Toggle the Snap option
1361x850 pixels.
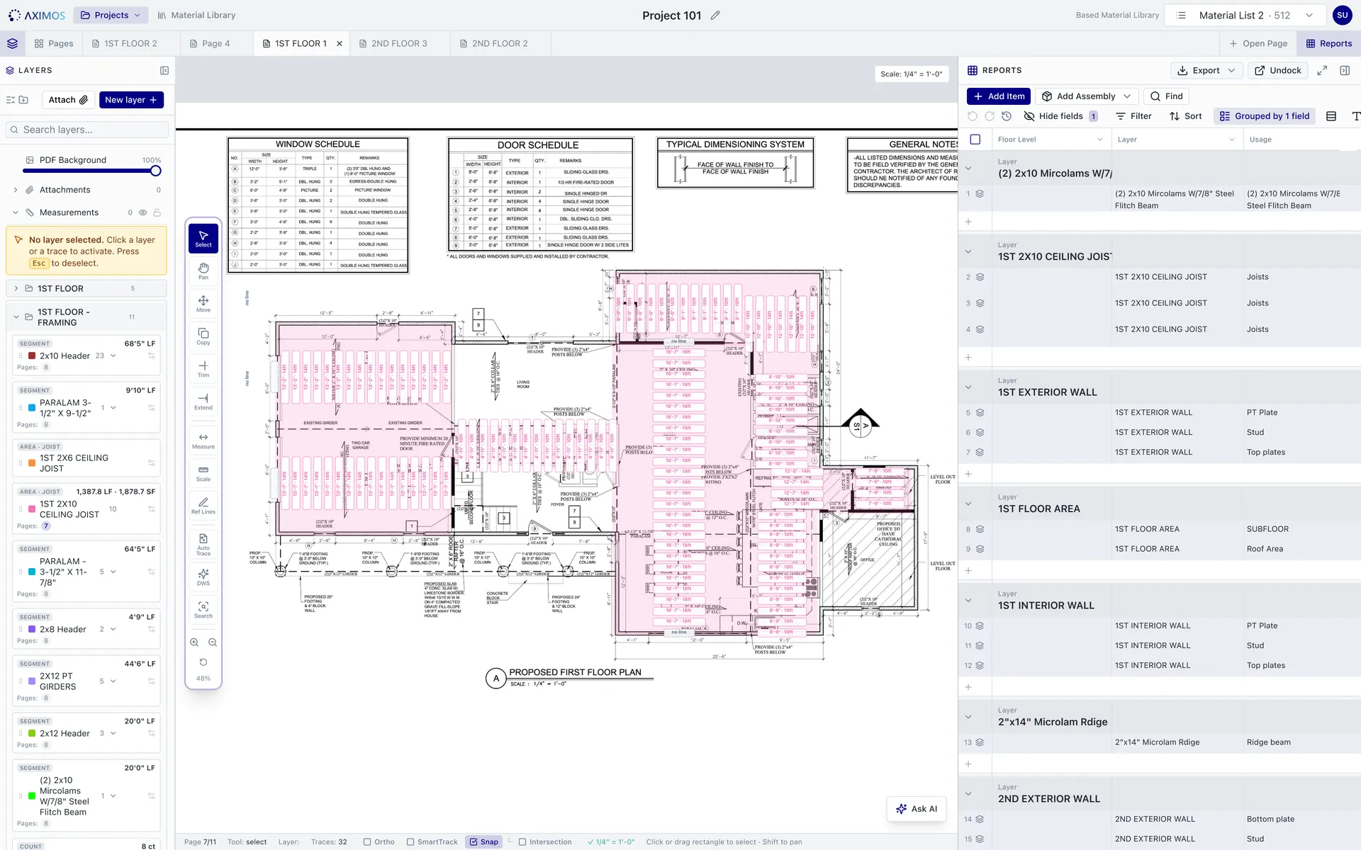coord(483,841)
